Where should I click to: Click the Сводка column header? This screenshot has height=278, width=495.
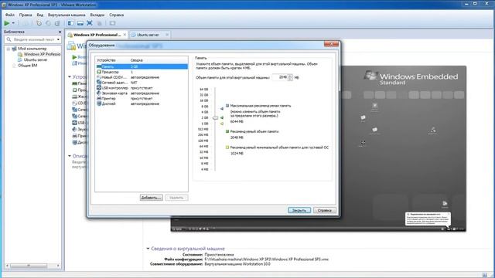pyautogui.click(x=159, y=60)
